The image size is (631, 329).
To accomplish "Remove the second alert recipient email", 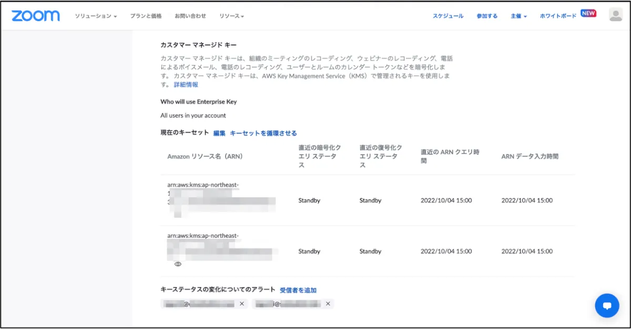I will point(328,304).
